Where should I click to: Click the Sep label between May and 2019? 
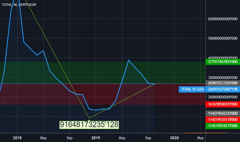[70, 138]
